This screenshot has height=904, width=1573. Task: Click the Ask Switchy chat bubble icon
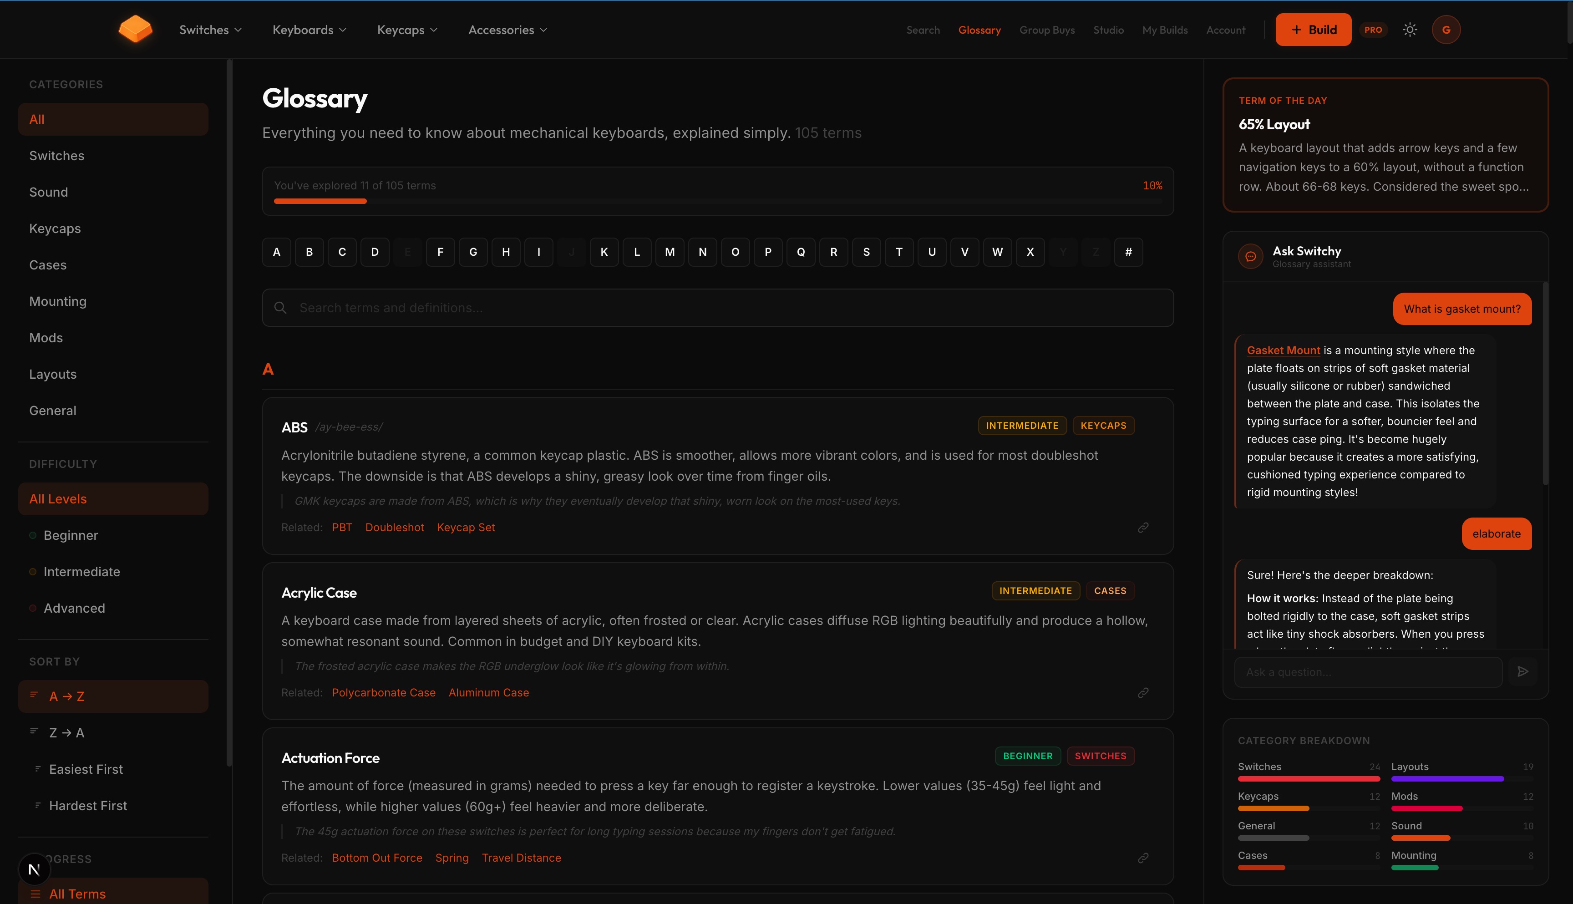pos(1250,256)
